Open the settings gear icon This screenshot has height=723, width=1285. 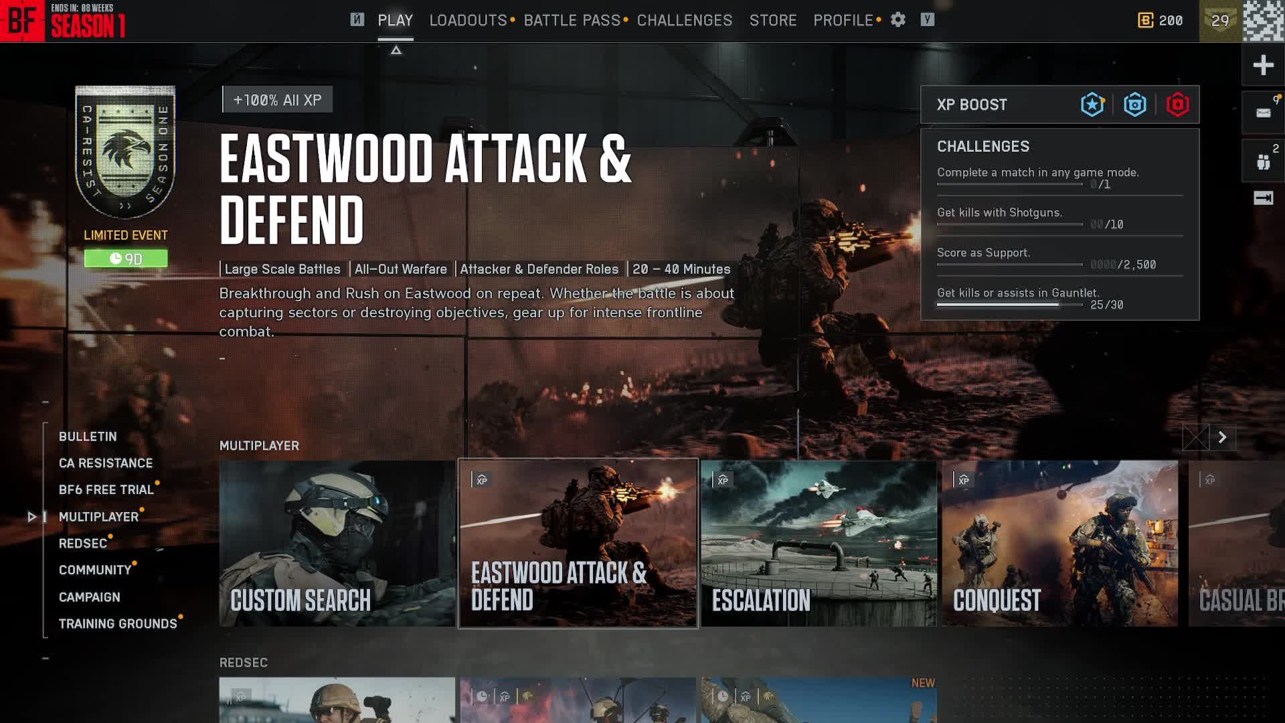click(897, 20)
